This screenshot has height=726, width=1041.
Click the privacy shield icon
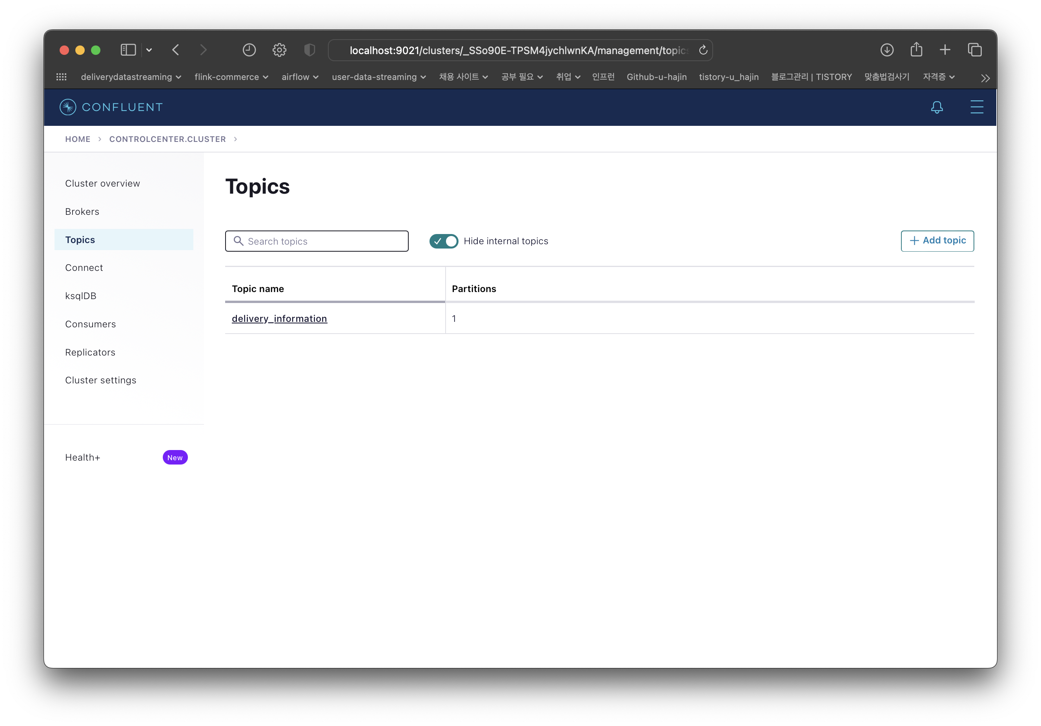pos(309,50)
